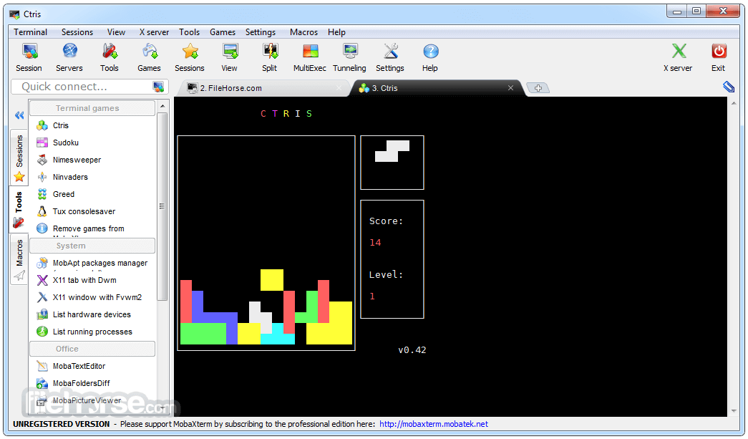This screenshot has height=439, width=748.
Task: Click the Help toolbar icon
Action: 429,57
